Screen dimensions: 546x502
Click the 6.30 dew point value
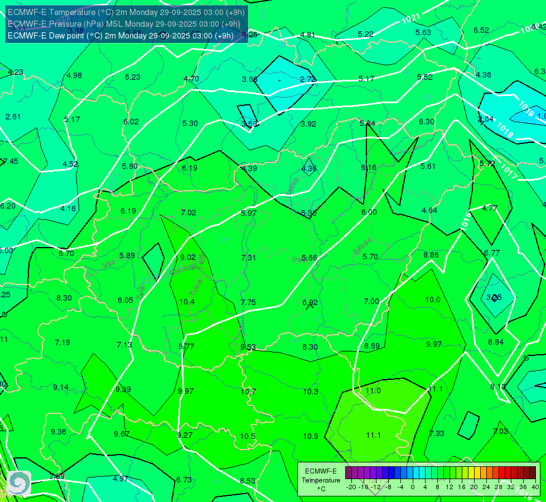pos(427,122)
